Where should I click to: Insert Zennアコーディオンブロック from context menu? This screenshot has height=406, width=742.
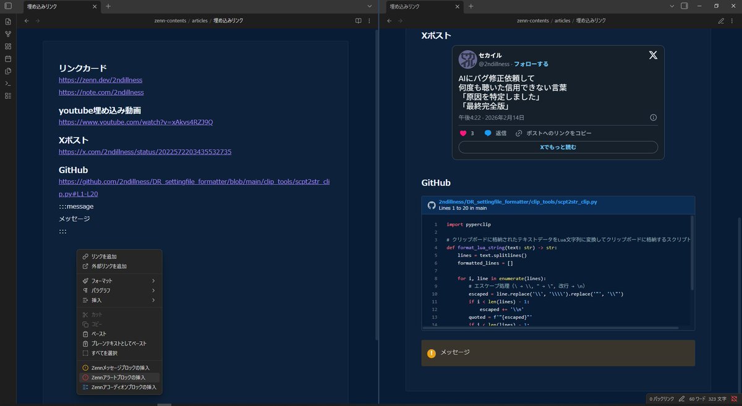point(119,387)
